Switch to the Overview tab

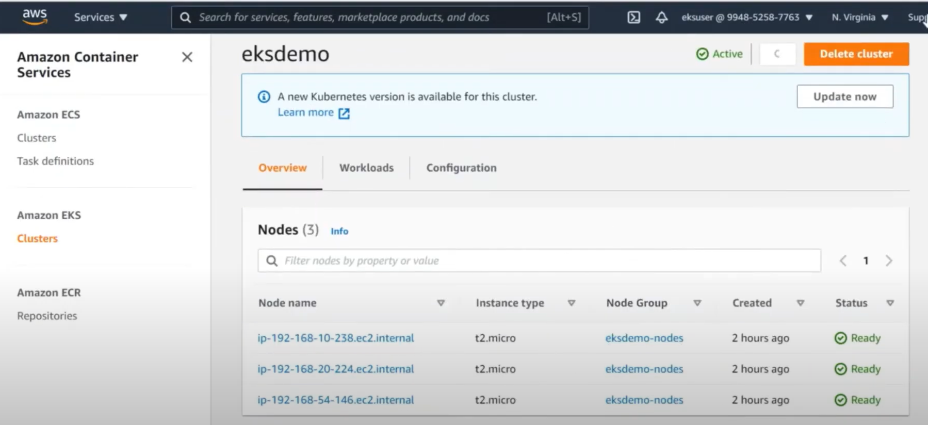click(x=282, y=168)
